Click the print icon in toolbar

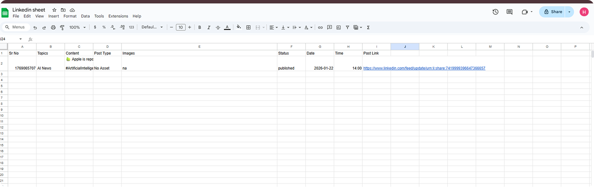click(53, 27)
